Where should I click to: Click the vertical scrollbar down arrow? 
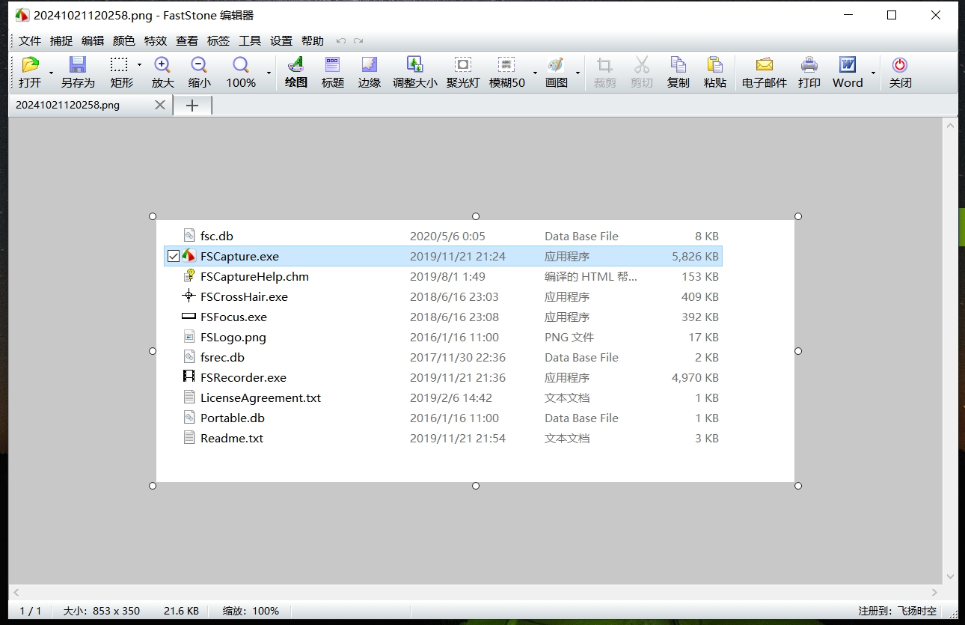(x=950, y=576)
